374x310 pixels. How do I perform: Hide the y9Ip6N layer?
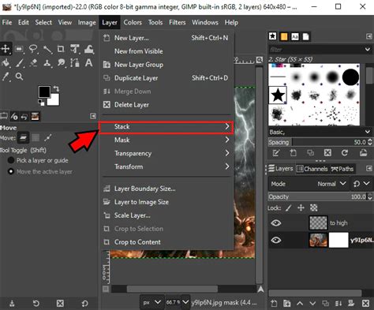pos(276,240)
